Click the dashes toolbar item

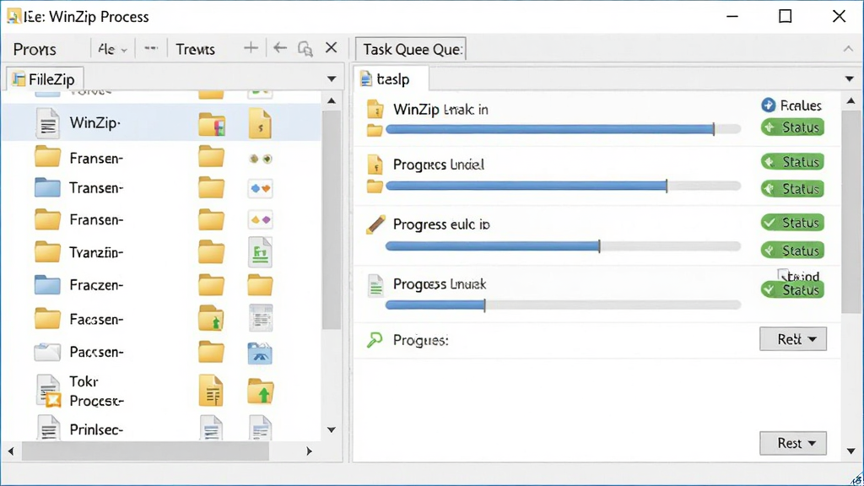[150, 48]
